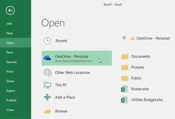Viewport: 175px width, 119px height.
Task: Click the up-one-level gray arrow
Action: [124, 38]
